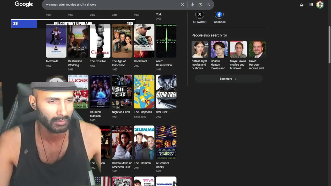This screenshot has width=331, height=186.
Task: Click the magnifier search icon
Action: tap(208, 4)
